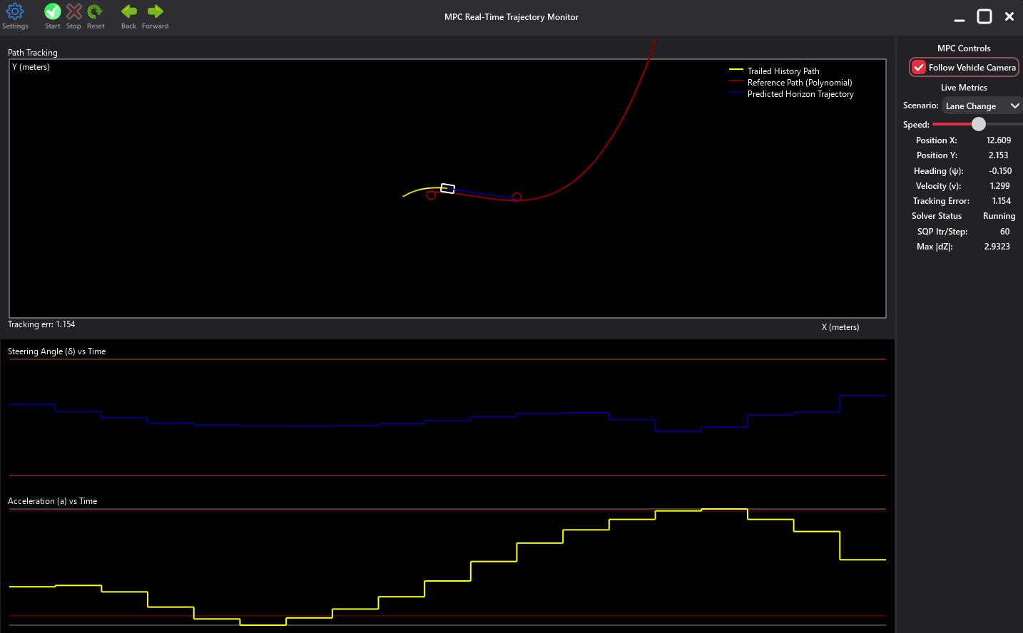Start the simulation with the green check icon

[53, 11]
